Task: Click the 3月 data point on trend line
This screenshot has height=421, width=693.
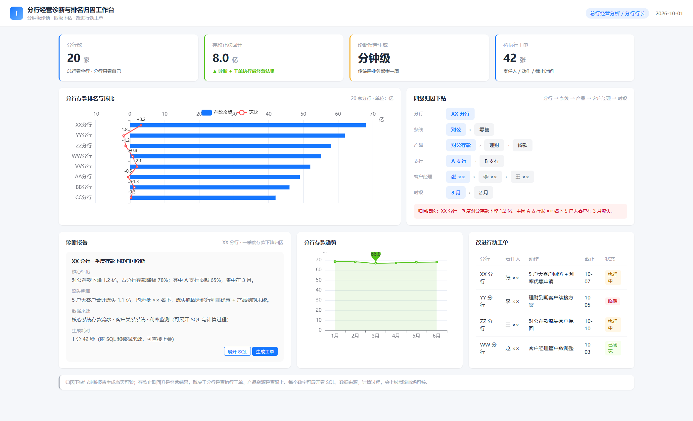Action: tap(376, 263)
